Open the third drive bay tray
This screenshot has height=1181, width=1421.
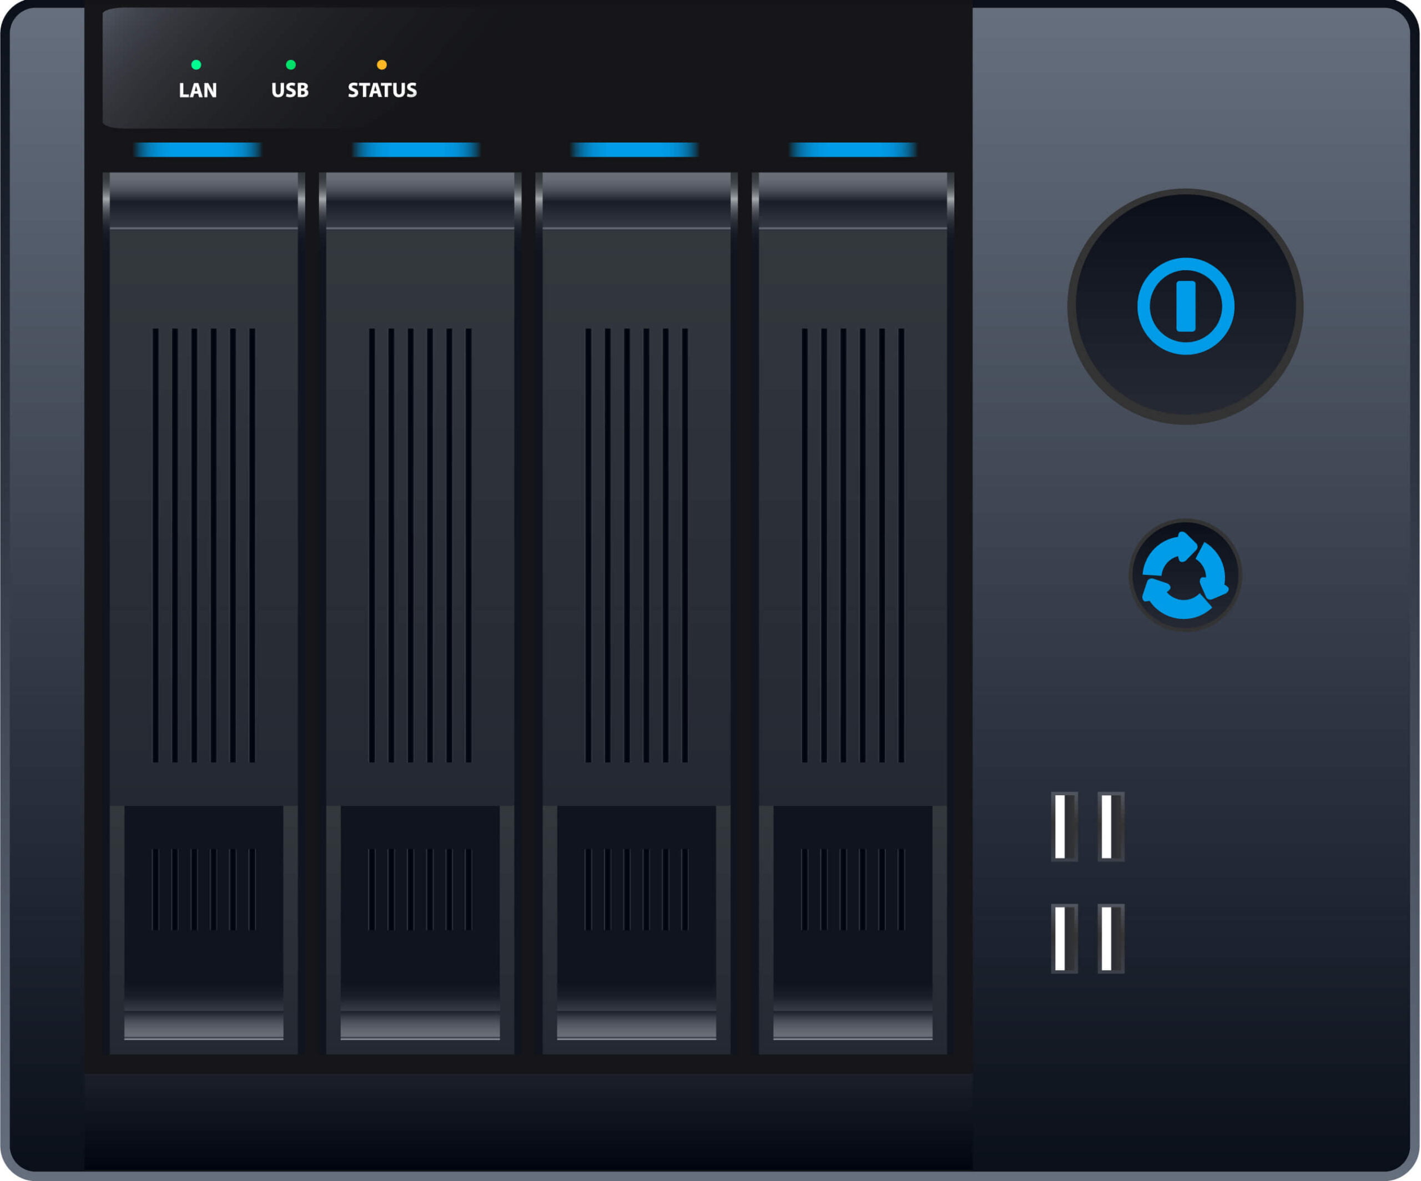636,541
